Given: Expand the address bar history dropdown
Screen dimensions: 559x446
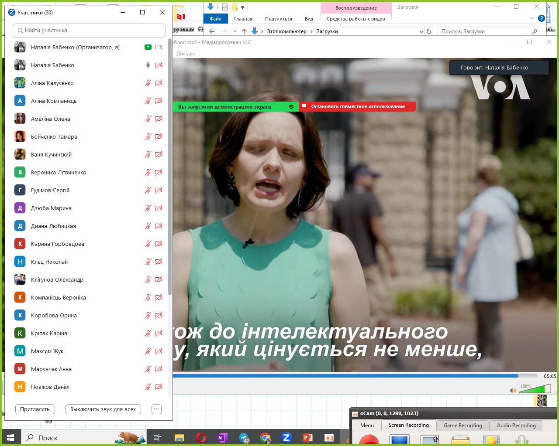Looking at the screenshot, I should point(421,31).
